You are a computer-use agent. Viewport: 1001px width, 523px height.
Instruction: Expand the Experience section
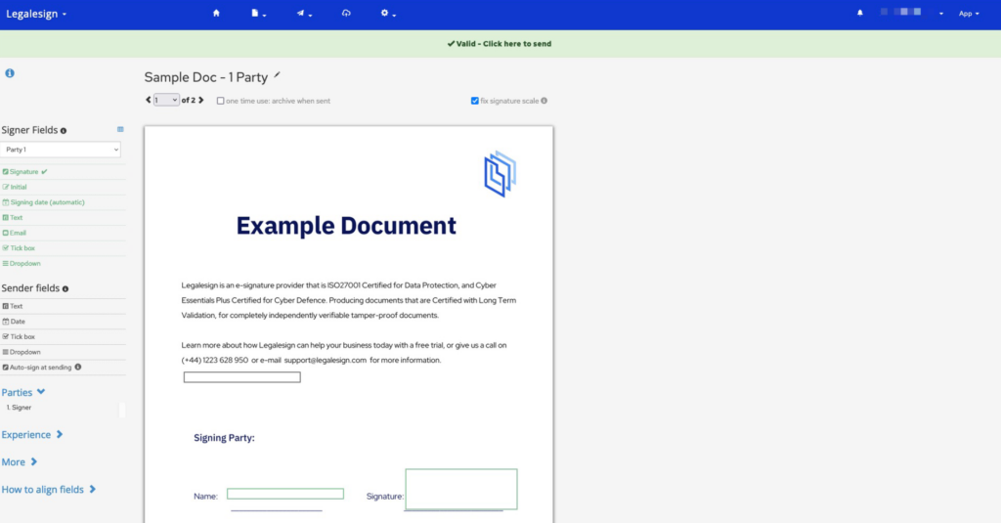click(x=32, y=435)
